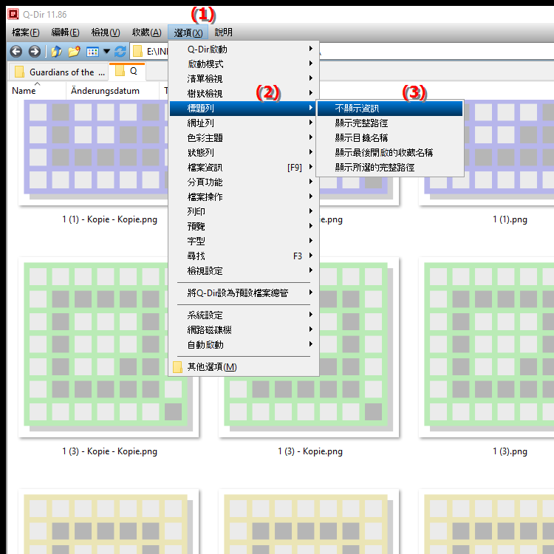
Task: Open the 尋找 F3 submenu
Action: 244,256
